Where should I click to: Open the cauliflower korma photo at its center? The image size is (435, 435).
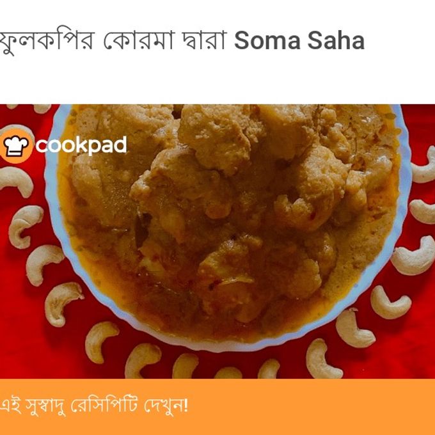pyautogui.click(x=217, y=241)
